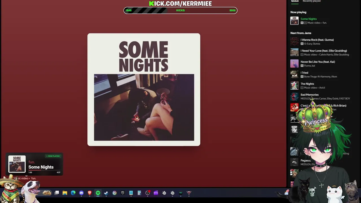This screenshot has height=203, width=361.
Task: Play The Nights from the queue
Action: point(307,84)
